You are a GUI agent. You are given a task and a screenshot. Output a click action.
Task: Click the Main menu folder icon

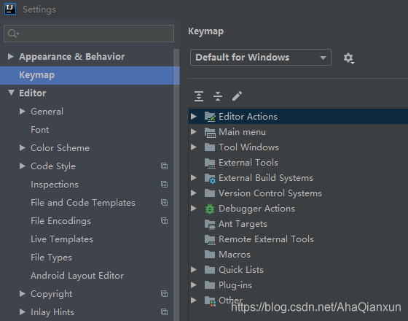point(210,132)
